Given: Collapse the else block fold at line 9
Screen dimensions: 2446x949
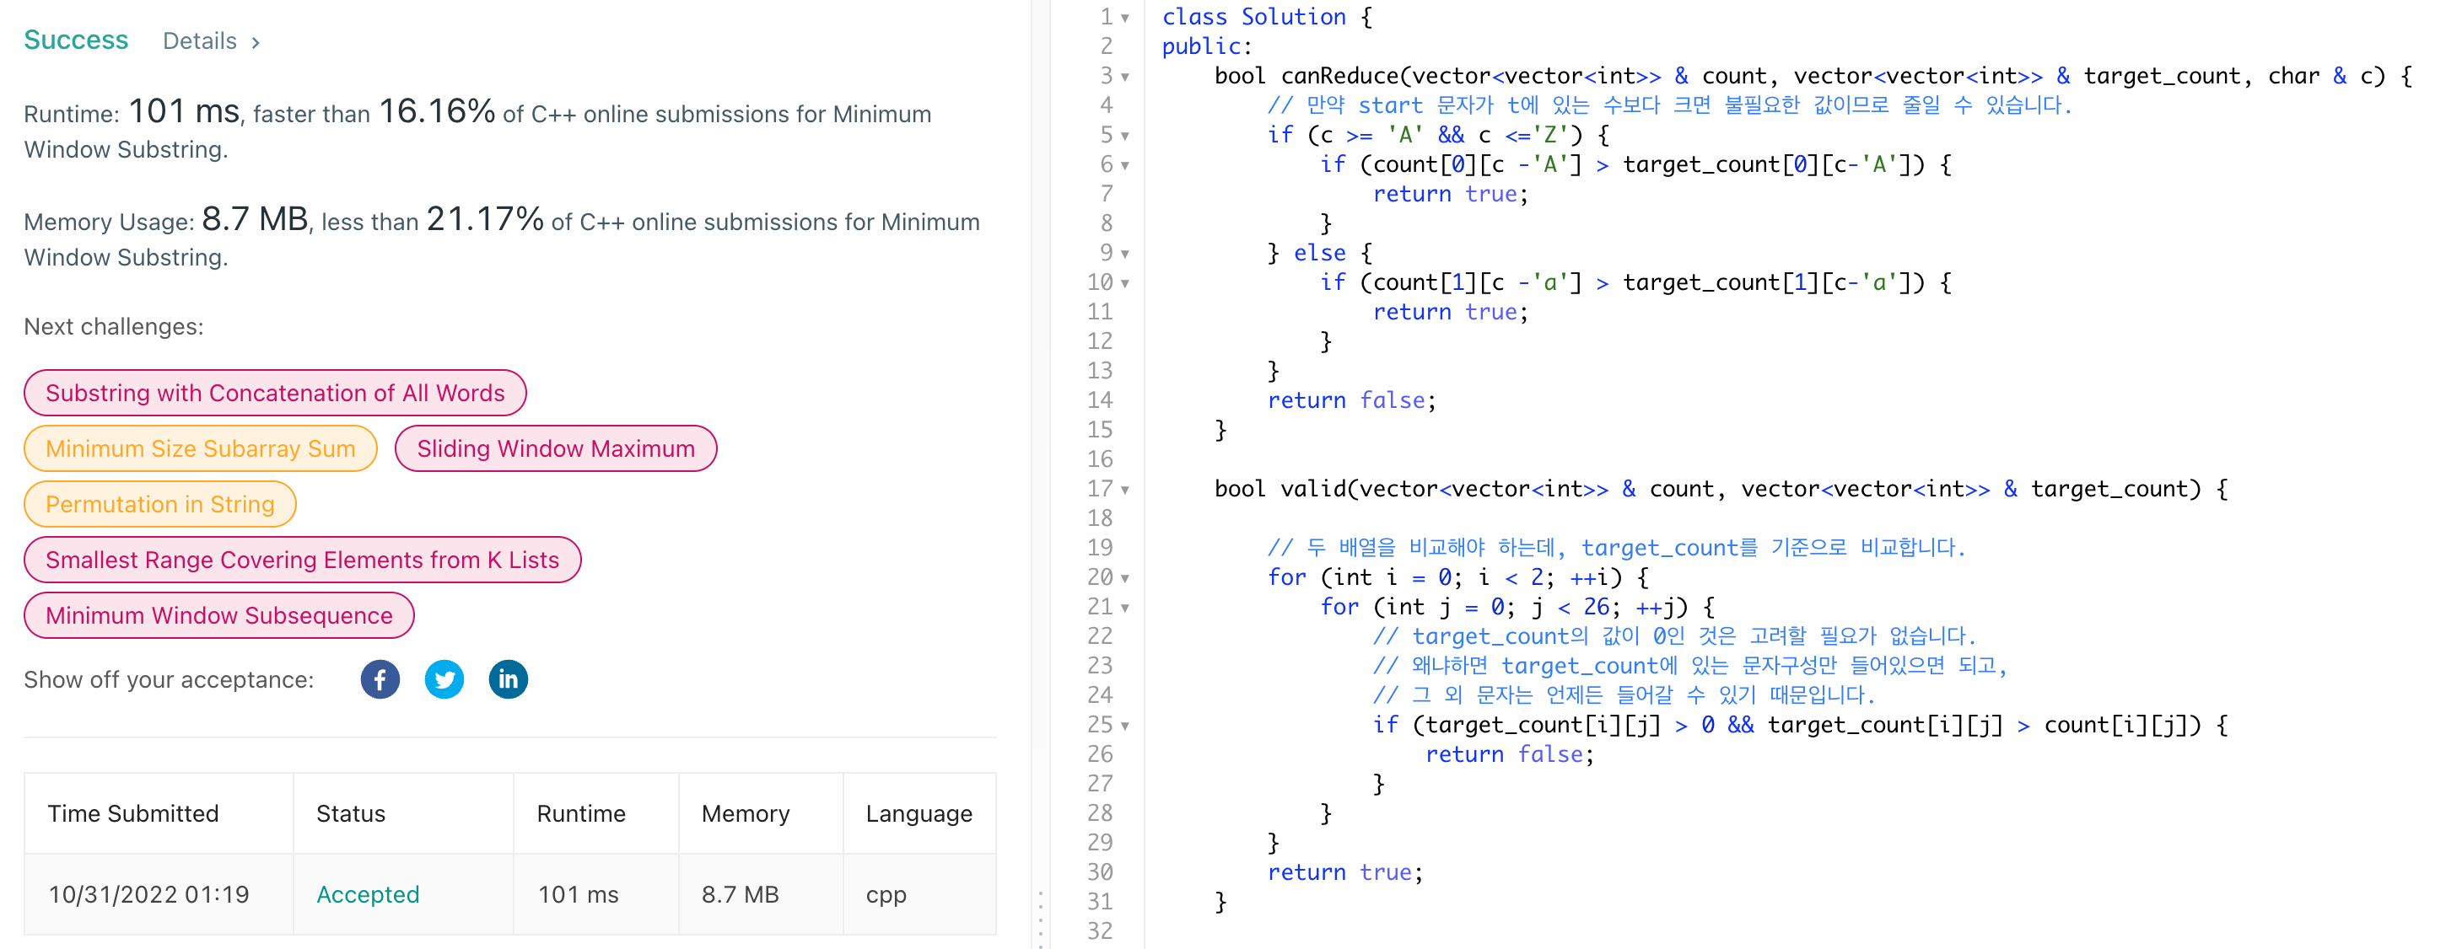Looking at the screenshot, I should [1125, 254].
